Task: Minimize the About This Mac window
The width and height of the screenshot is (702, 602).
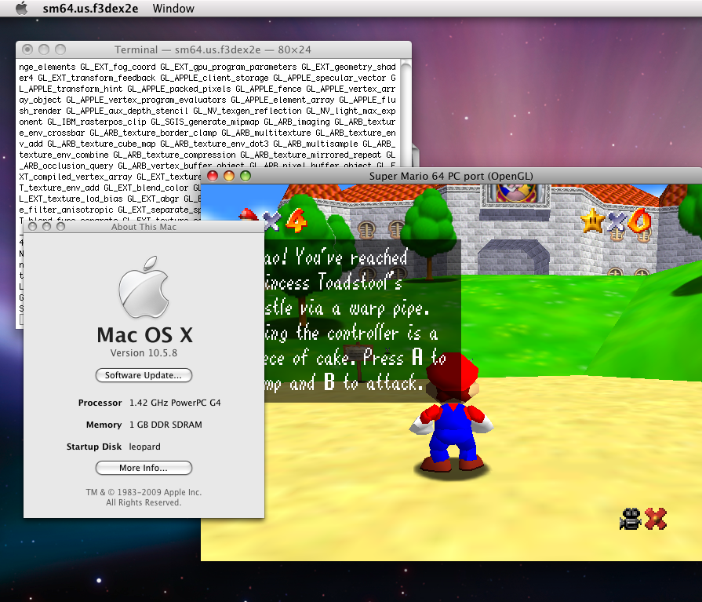Action: click(46, 227)
